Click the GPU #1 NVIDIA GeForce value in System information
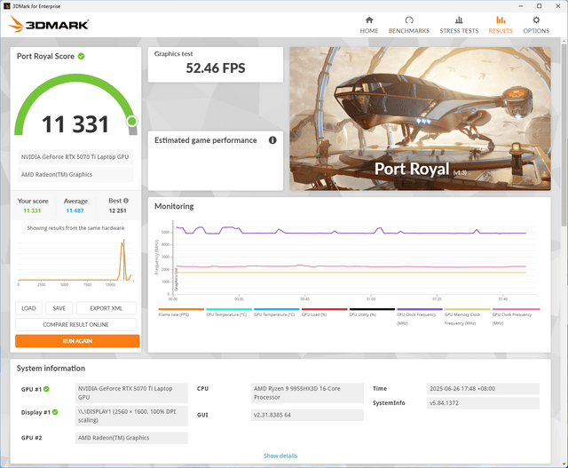 [131, 393]
